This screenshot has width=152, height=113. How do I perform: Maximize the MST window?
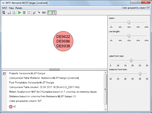[x=138, y=2]
